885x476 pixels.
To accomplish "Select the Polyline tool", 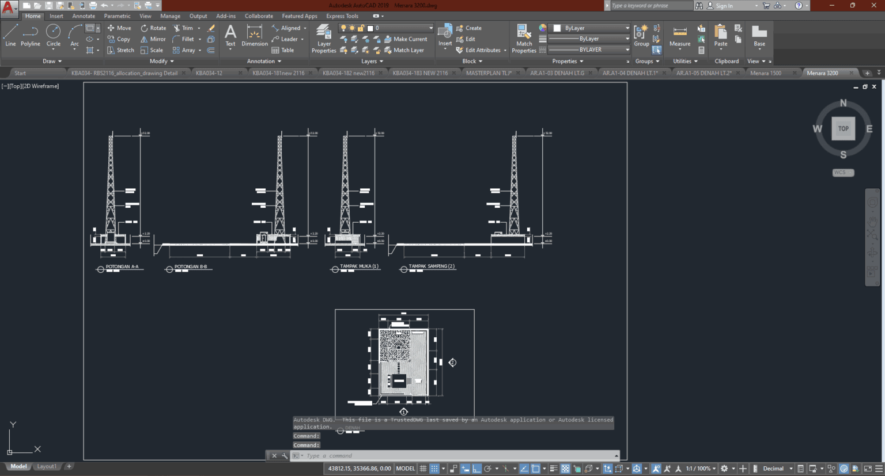I will tap(30, 37).
